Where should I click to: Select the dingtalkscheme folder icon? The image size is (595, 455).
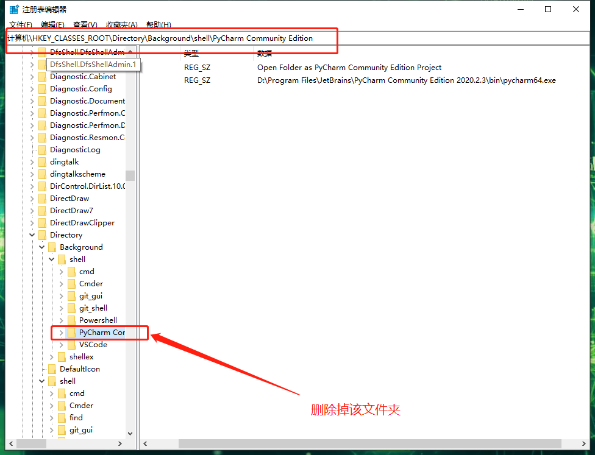pos(43,174)
